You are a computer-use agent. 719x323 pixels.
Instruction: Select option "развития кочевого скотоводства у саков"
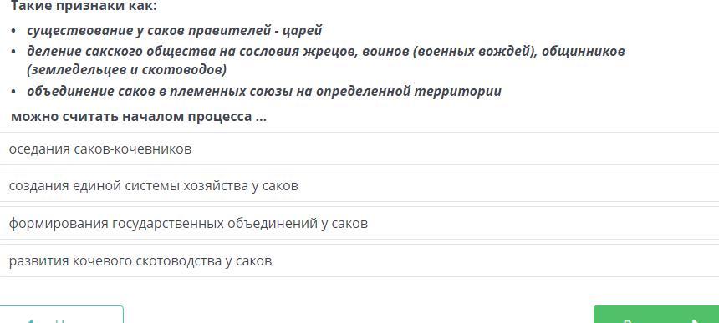[x=359, y=260]
